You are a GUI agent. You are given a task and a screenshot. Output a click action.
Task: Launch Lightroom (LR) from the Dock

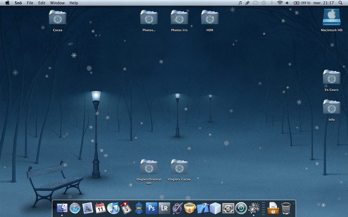tap(164, 208)
